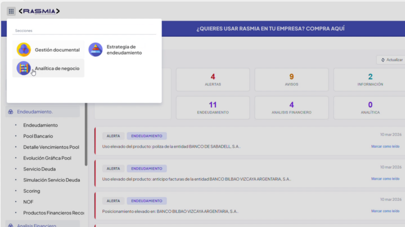The image size is (405, 227).
Task: Open Servicio Deuda sidebar item
Action: pos(40,169)
